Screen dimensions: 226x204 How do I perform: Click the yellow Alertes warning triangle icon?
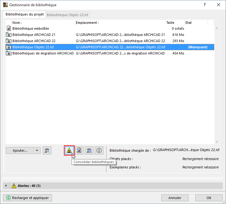coord(14,186)
